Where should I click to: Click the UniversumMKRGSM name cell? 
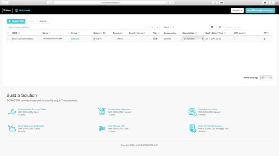tap(52, 39)
